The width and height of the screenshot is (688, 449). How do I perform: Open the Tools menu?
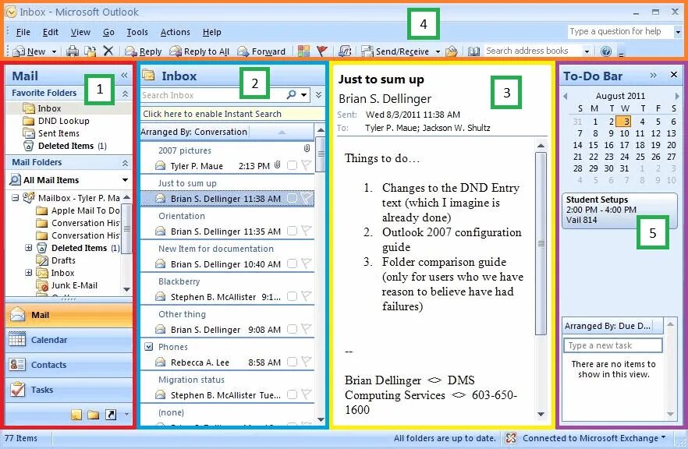(x=137, y=32)
